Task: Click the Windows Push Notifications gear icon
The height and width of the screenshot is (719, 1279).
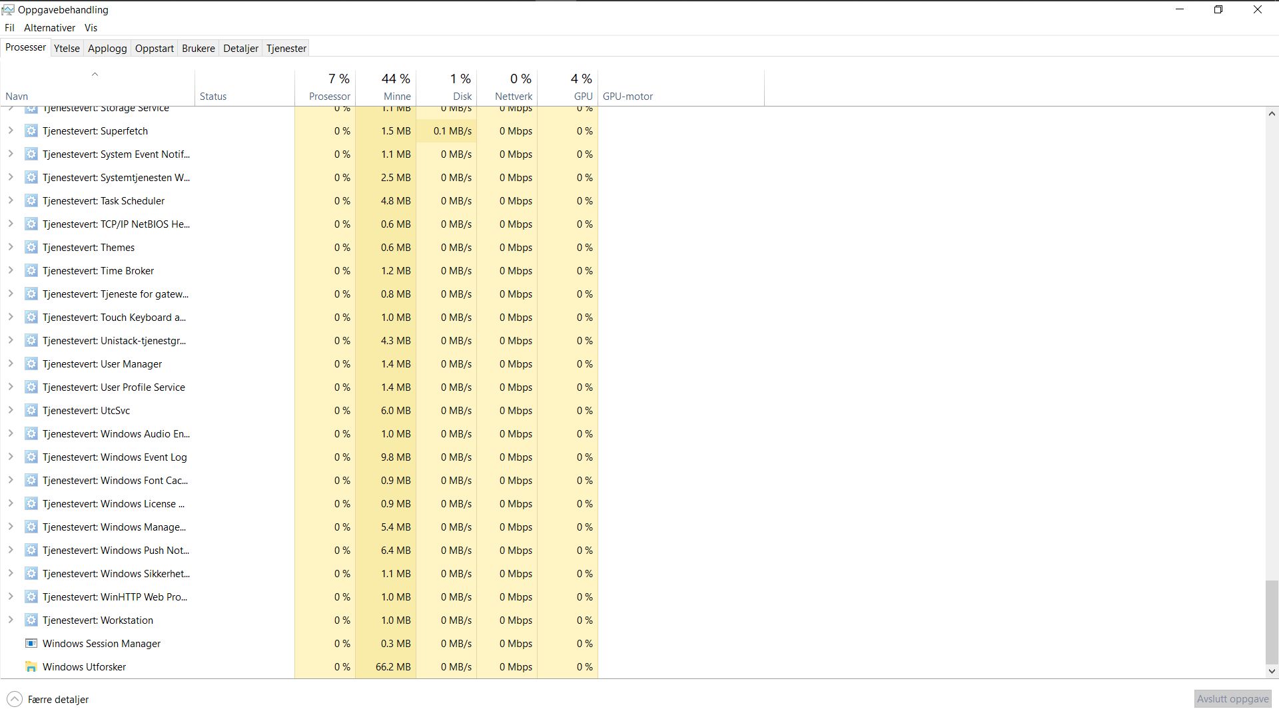Action: pos(31,551)
